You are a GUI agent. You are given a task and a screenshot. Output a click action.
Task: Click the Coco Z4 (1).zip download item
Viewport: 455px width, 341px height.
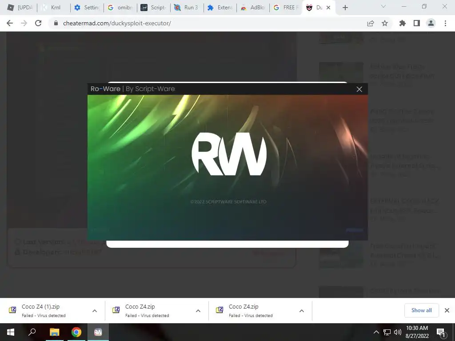point(44,310)
